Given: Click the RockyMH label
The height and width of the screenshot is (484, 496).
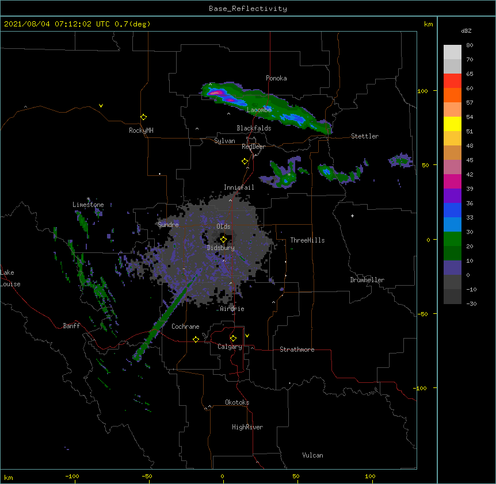Looking at the screenshot, I should [141, 130].
